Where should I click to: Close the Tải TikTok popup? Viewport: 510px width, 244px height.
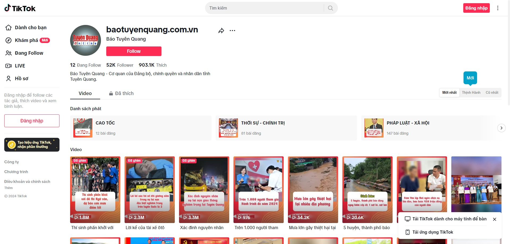pos(495,219)
